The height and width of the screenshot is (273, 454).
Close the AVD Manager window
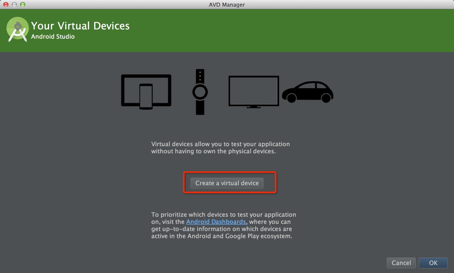pyautogui.click(x=6, y=5)
